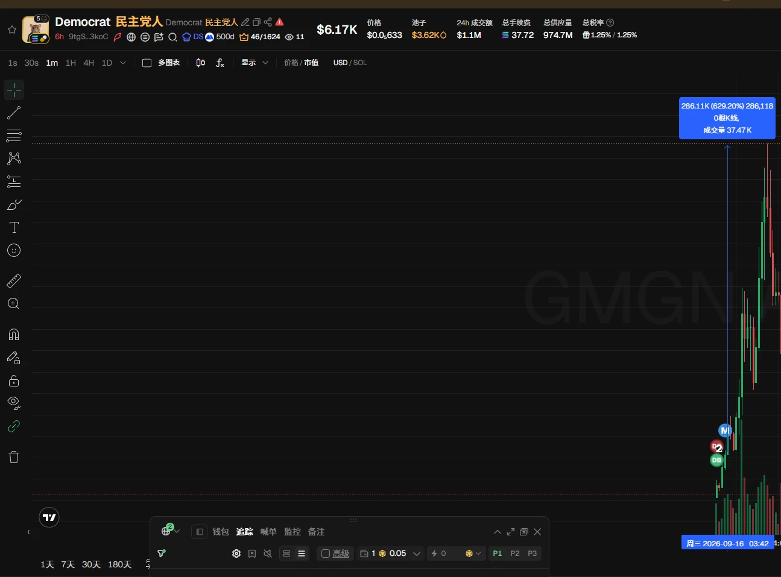Change the candlestick chart type
This screenshot has width=781, height=577.
(201, 63)
